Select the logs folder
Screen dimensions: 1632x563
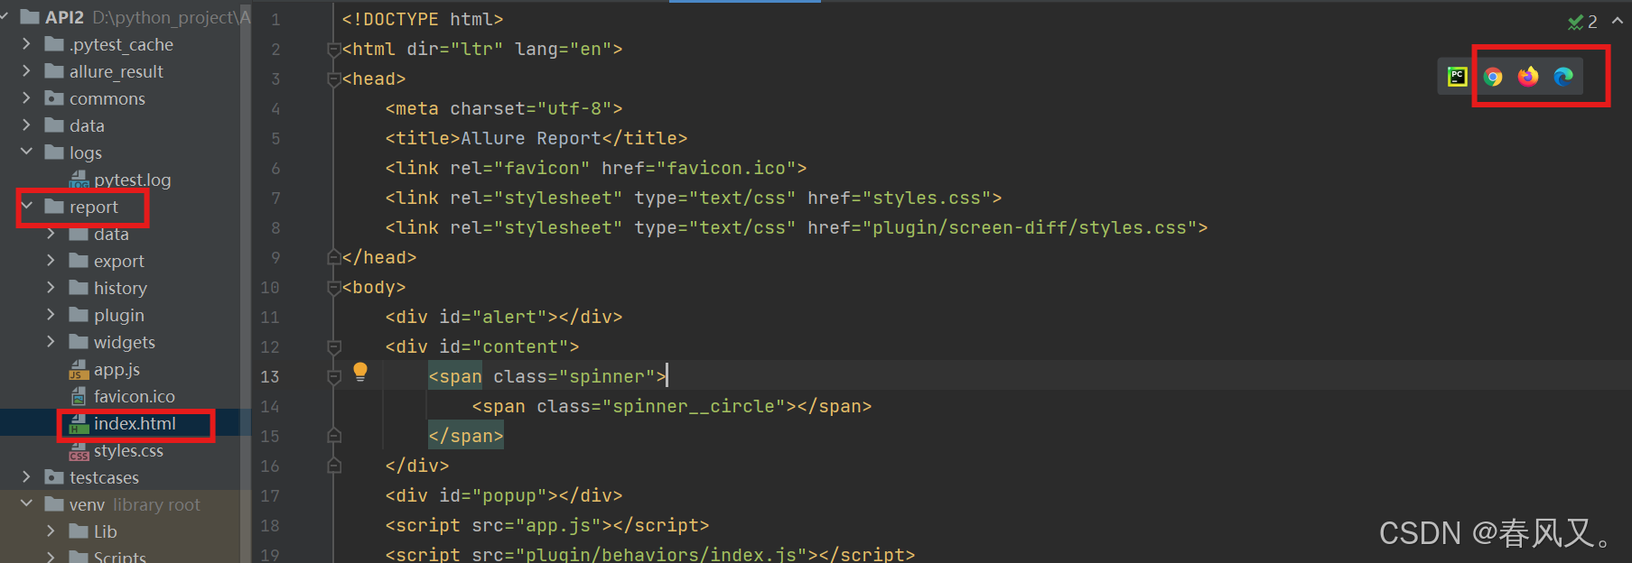point(86,153)
